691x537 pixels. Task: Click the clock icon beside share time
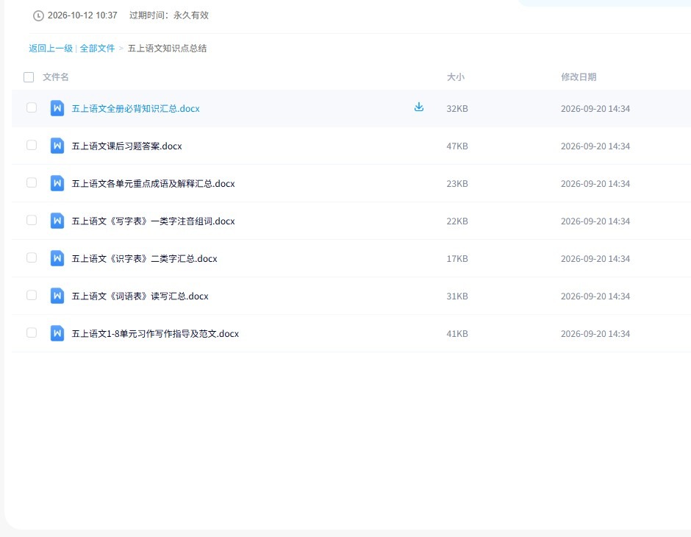(38, 16)
